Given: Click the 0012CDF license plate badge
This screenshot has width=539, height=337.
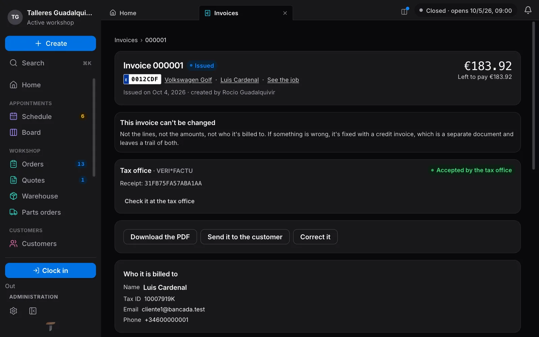Looking at the screenshot, I should coord(142,79).
